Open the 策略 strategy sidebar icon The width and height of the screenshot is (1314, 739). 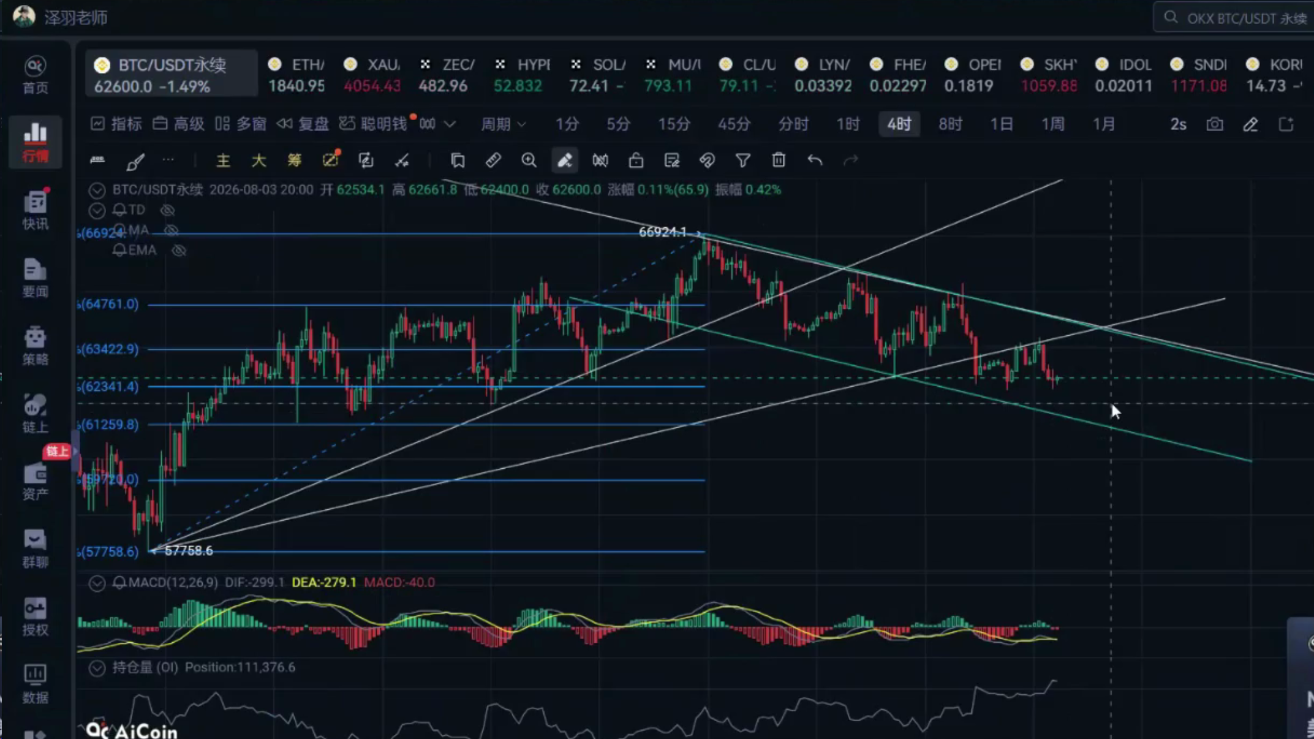tap(35, 346)
